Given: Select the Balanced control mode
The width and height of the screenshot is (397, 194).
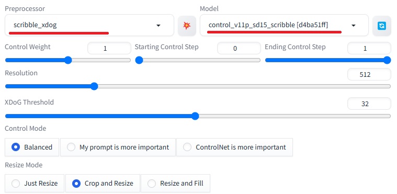Looking at the screenshot, I should (32, 147).
